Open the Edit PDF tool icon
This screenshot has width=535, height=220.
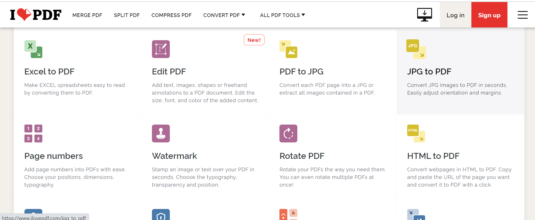coord(161,49)
